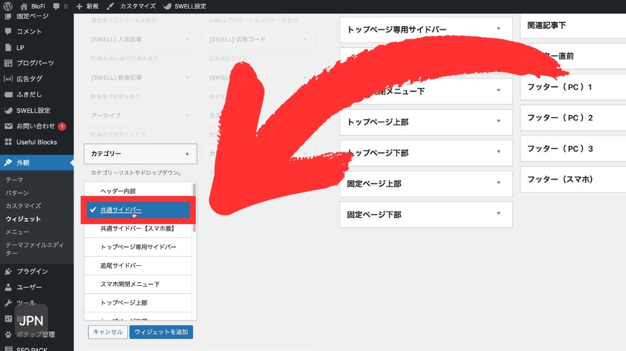Click the ブログパーツ sidebar icon
The height and width of the screenshot is (351, 626).
click(x=8, y=63)
